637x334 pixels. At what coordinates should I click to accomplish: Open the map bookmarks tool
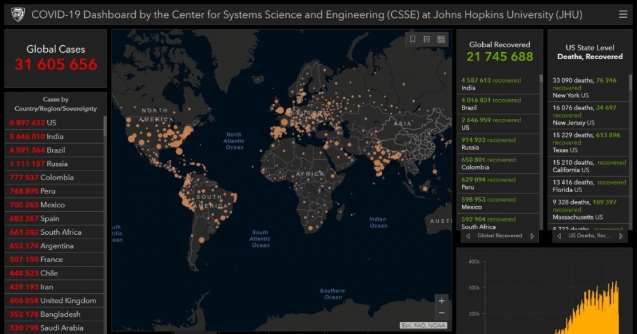(413, 39)
